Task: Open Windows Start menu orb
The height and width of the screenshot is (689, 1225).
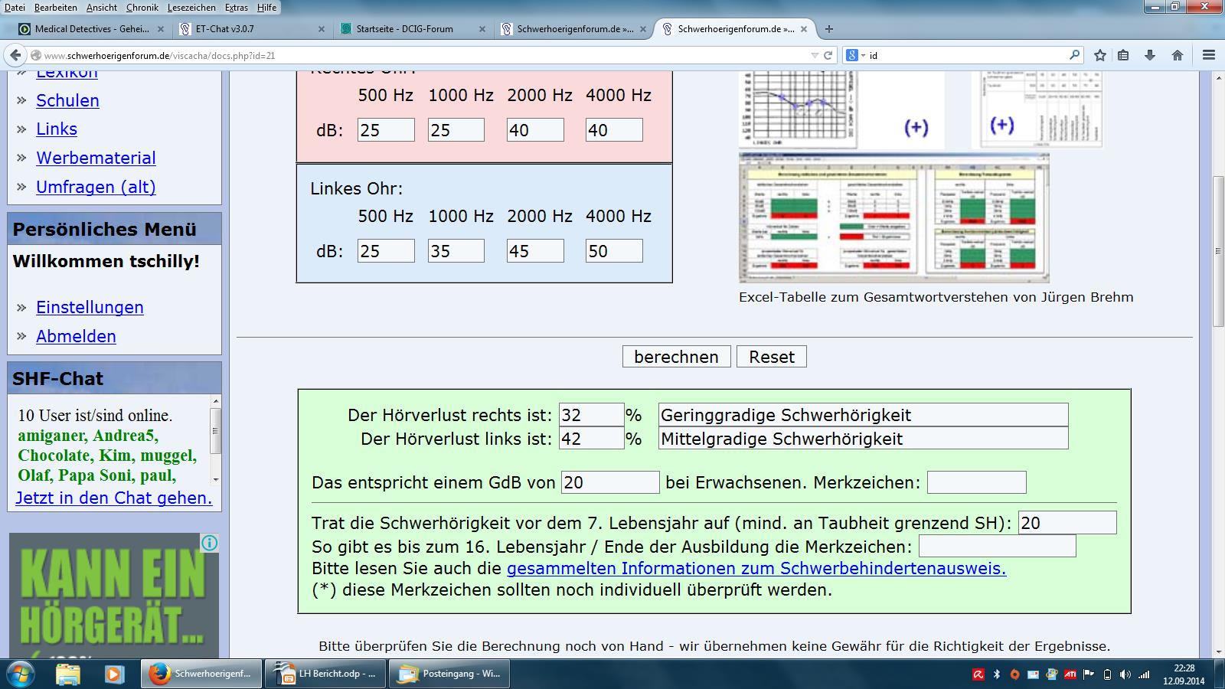Action: (21, 674)
